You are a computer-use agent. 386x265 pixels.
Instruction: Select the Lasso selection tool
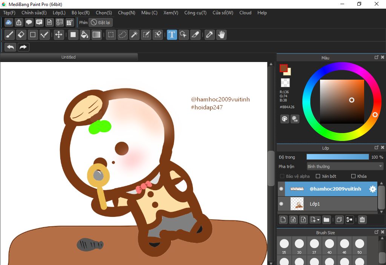tap(123, 35)
